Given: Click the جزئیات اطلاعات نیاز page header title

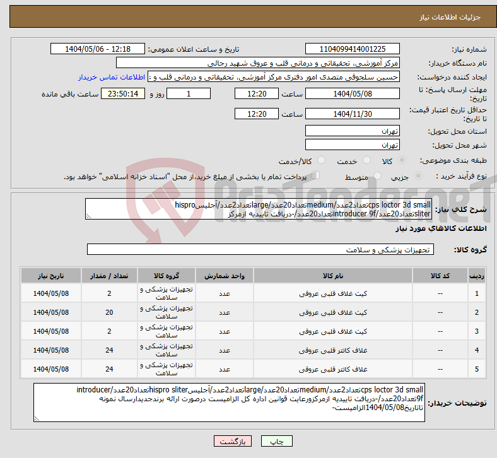Looking at the screenshot, I should click(x=450, y=17).
